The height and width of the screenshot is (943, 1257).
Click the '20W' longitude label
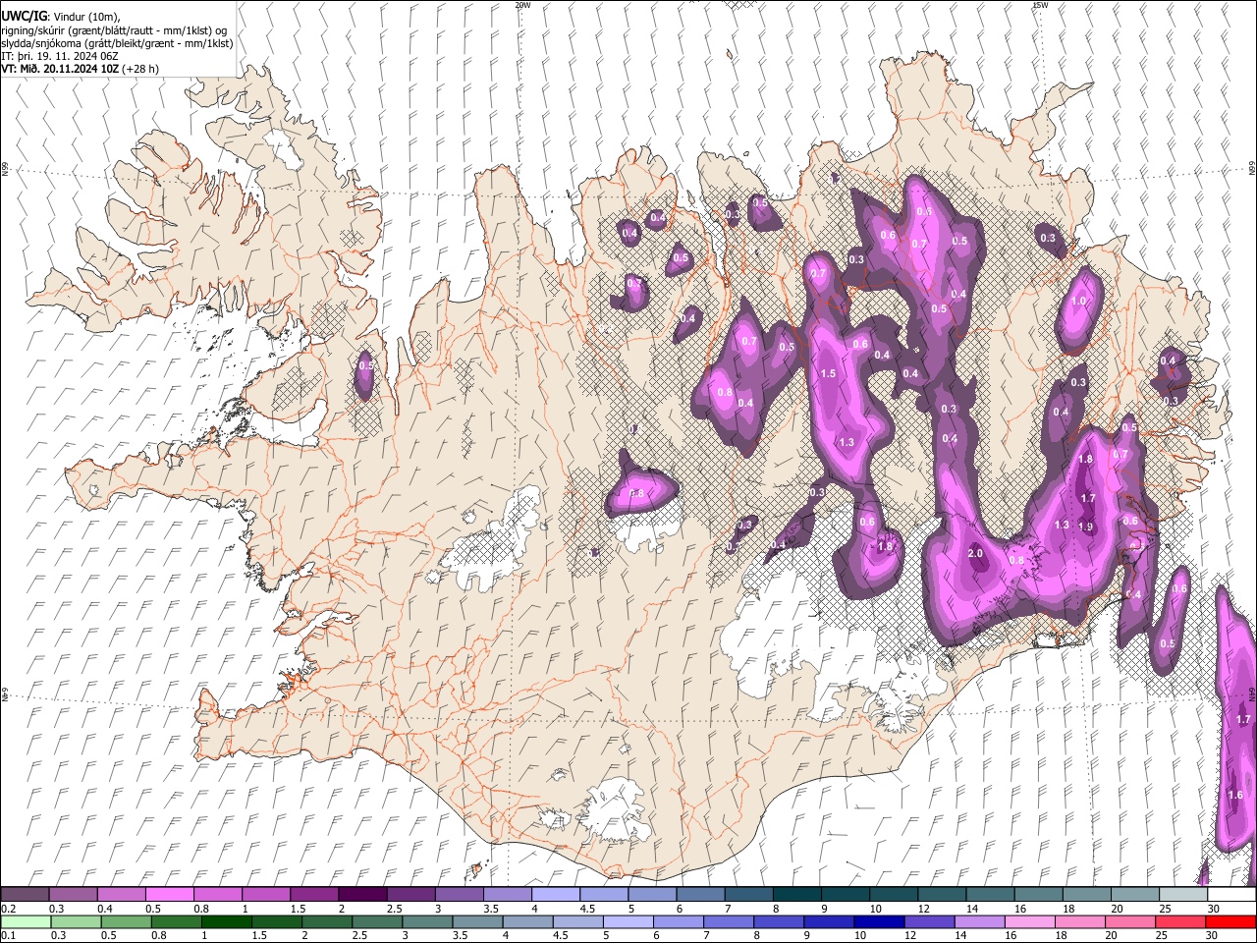tap(523, 5)
